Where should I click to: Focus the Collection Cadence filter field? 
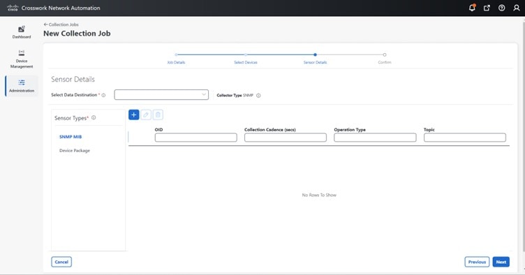286,137
